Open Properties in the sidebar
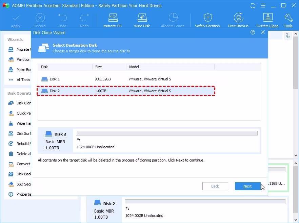Screen dimensions: 299x223 click(19, 194)
